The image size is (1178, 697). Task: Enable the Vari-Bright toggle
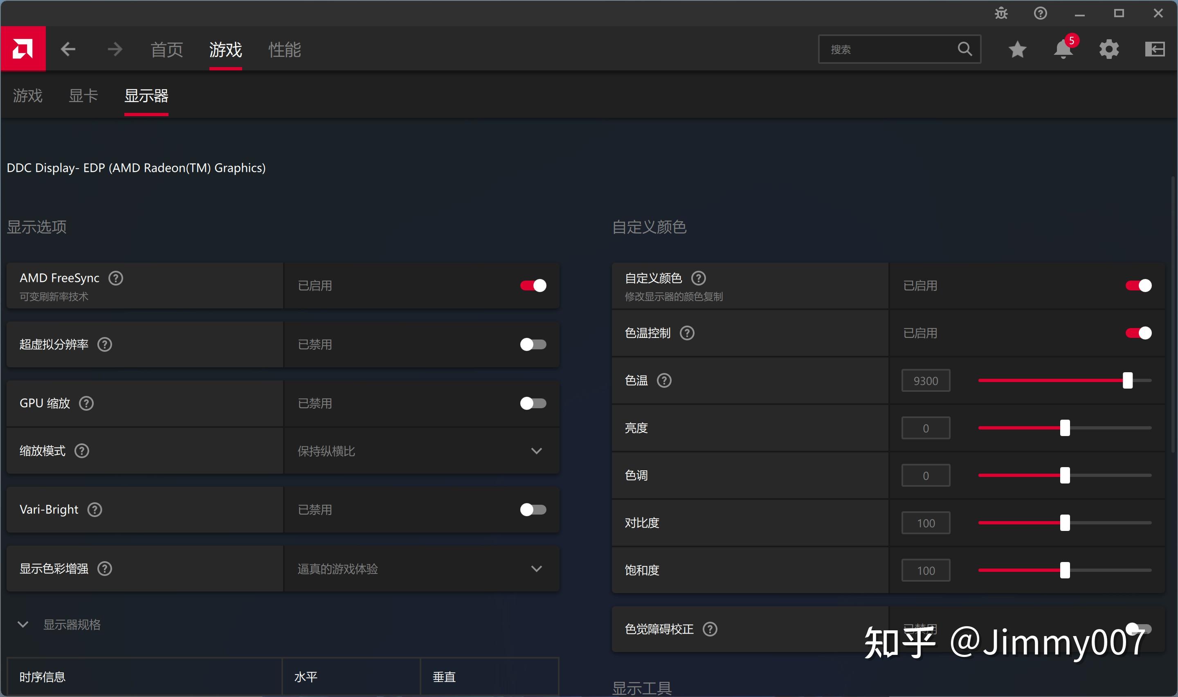tap(533, 510)
